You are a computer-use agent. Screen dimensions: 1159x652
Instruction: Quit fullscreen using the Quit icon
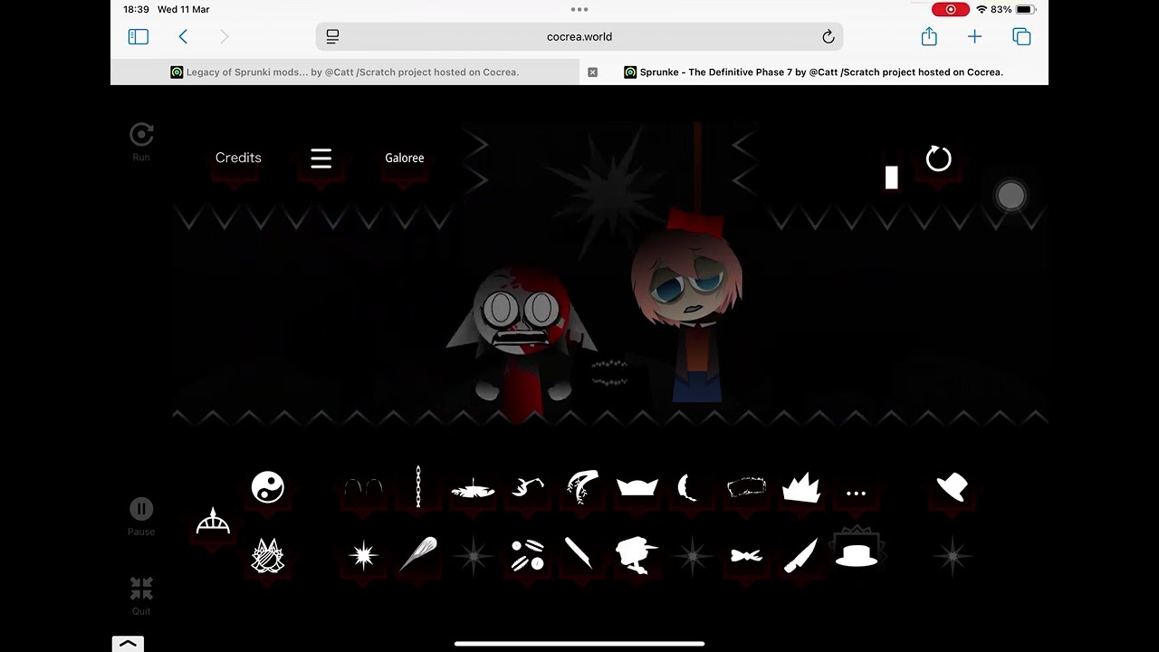141,589
